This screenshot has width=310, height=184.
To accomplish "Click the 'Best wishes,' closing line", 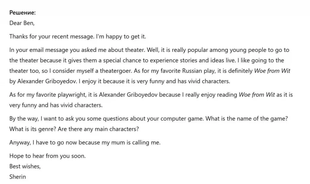I will coord(25,166).
